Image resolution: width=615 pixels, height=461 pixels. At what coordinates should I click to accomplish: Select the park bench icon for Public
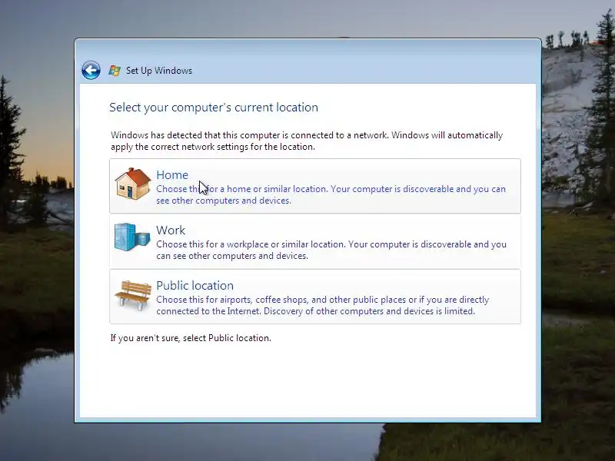point(133,295)
